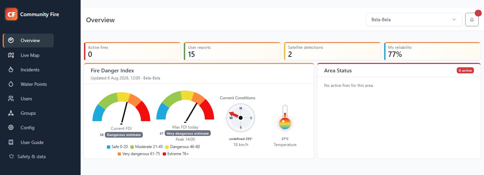Click the Water Points droplet icon
The height and width of the screenshot is (175, 484).
(11, 84)
